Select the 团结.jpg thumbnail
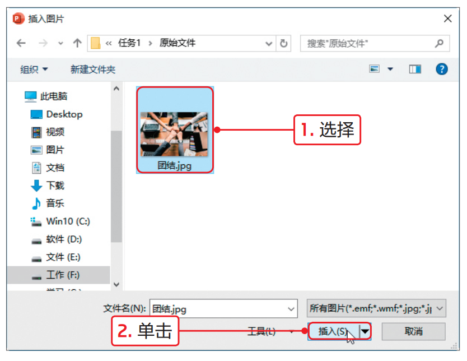Screen dimensions: 467x361 tap(175, 130)
